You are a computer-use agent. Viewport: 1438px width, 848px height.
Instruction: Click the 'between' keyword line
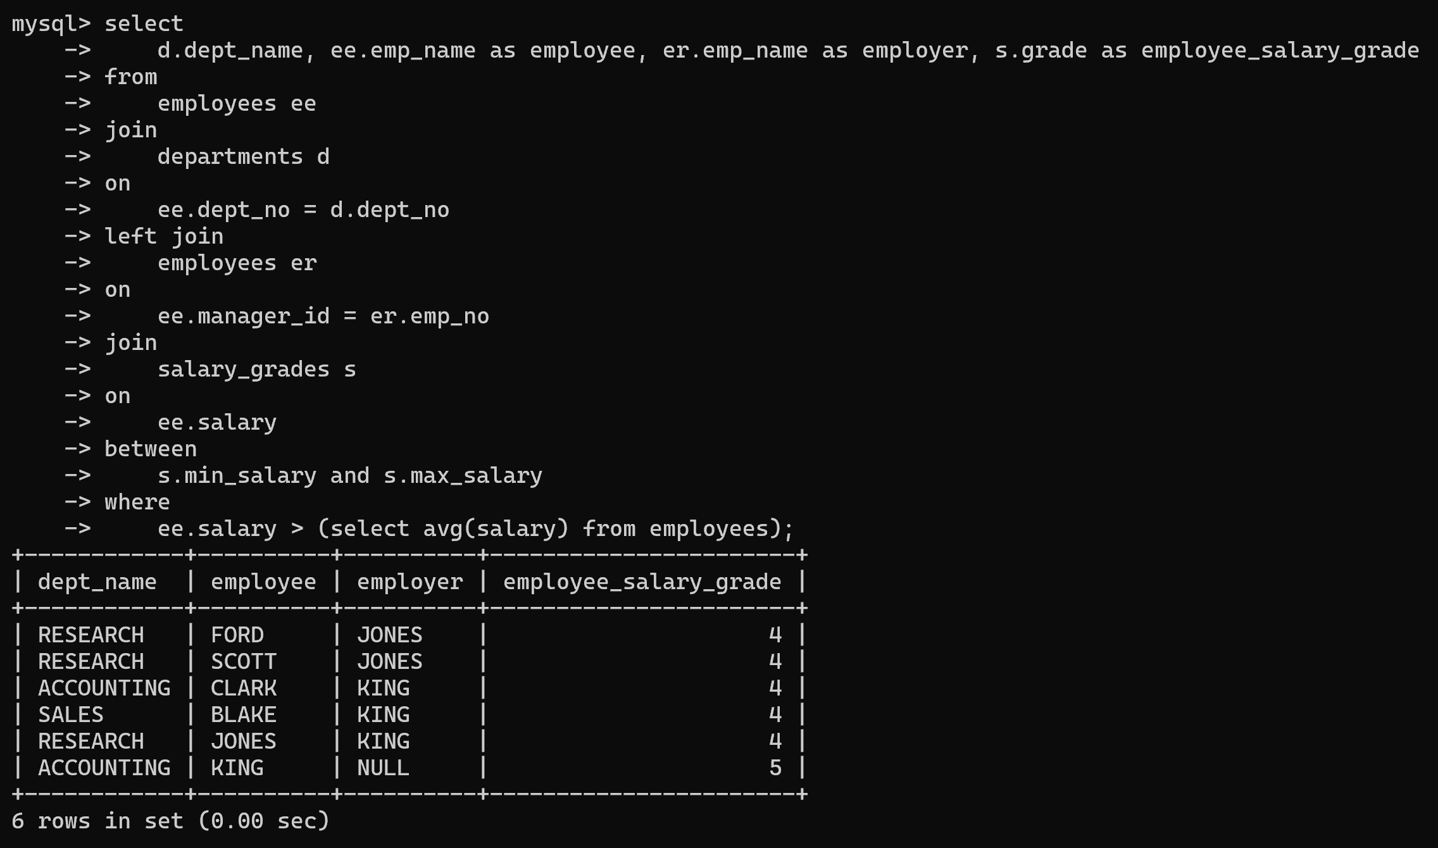(x=151, y=449)
